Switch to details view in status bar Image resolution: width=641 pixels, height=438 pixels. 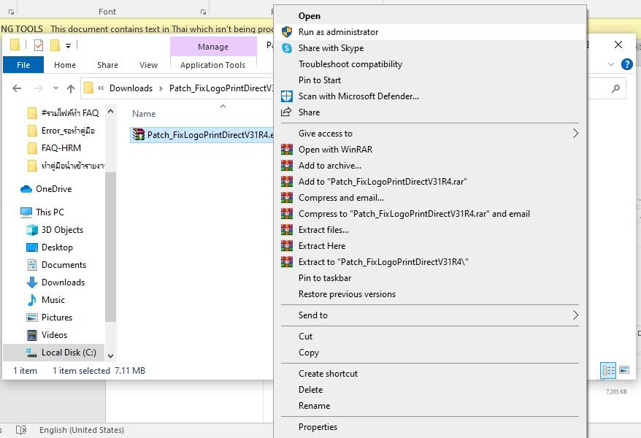point(608,371)
